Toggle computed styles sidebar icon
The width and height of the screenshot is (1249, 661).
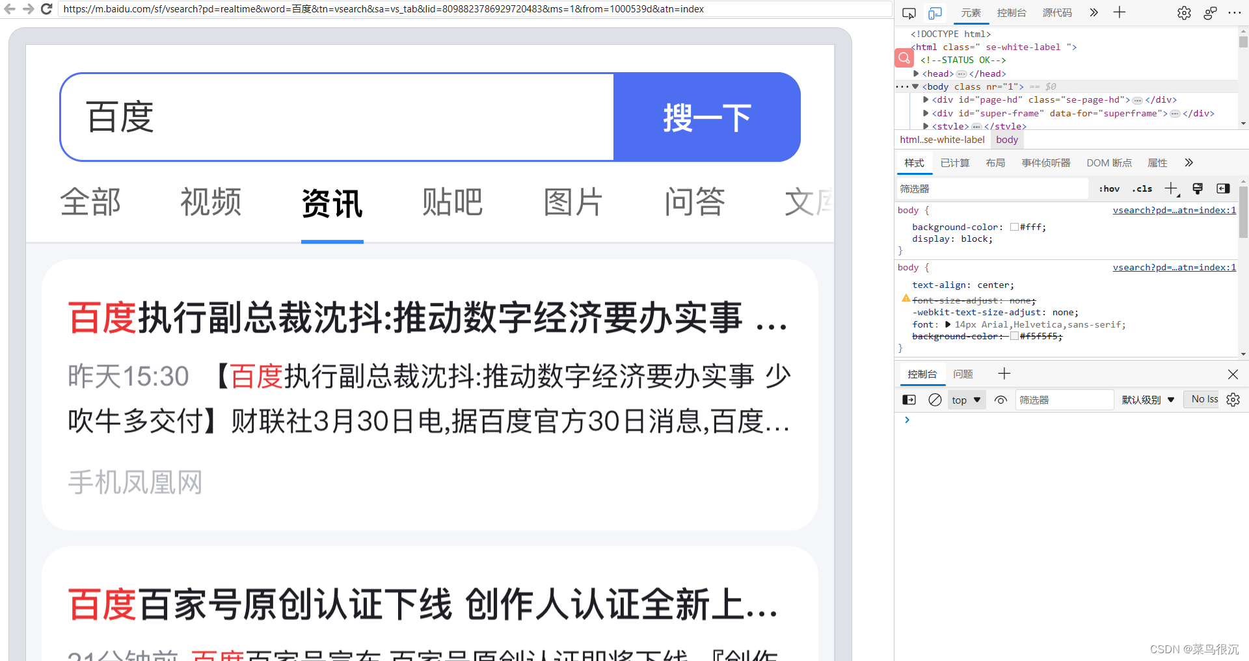(1223, 188)
